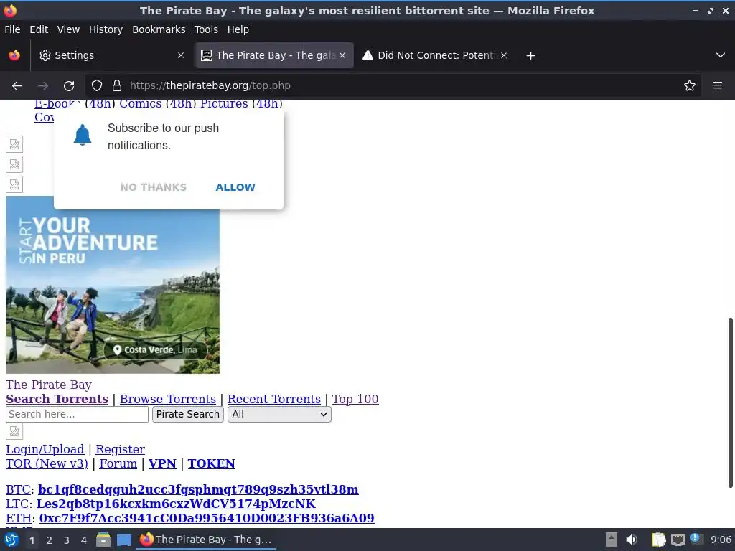Open the tracking protection shield icon
The image size is (735, 551).
pyautogui.click(x=97, y=86)
